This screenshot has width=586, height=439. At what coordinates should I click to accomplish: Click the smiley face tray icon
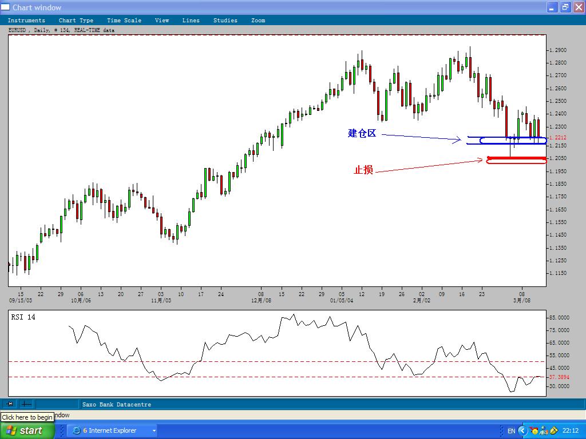(x=534, y=431)
